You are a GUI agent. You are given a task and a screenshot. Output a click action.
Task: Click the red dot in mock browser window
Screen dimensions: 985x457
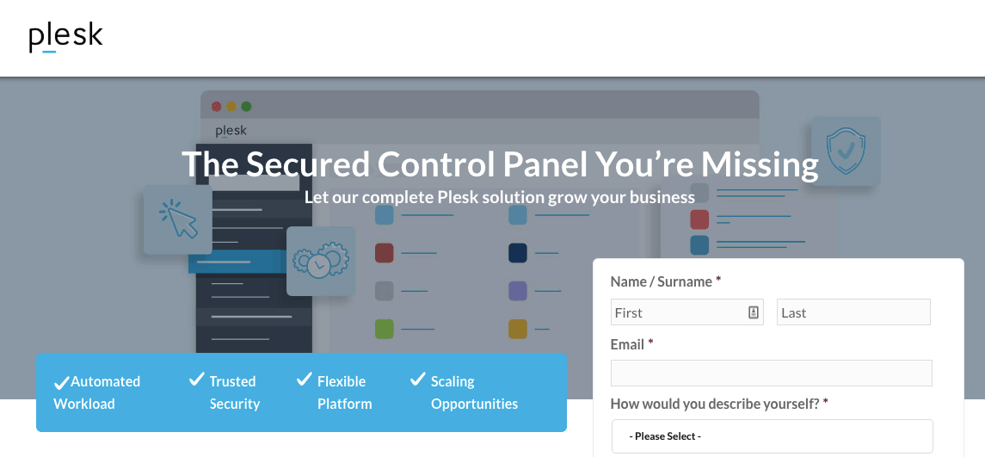pos(217,107)
